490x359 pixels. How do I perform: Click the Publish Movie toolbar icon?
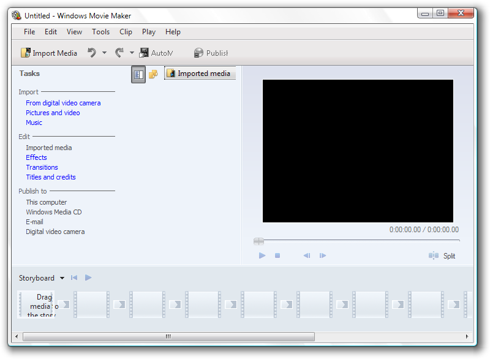tap(198, 53)
